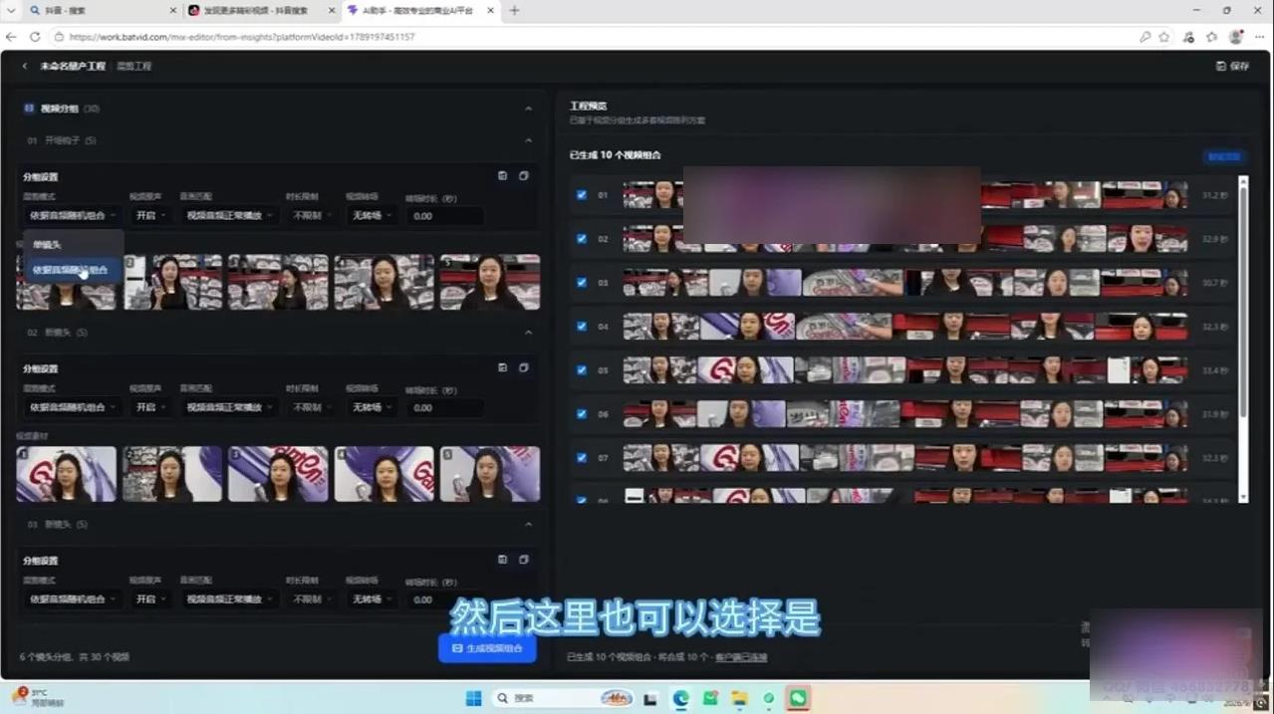Click the back arrow beside 未命名量产工程

pos(25,66)
